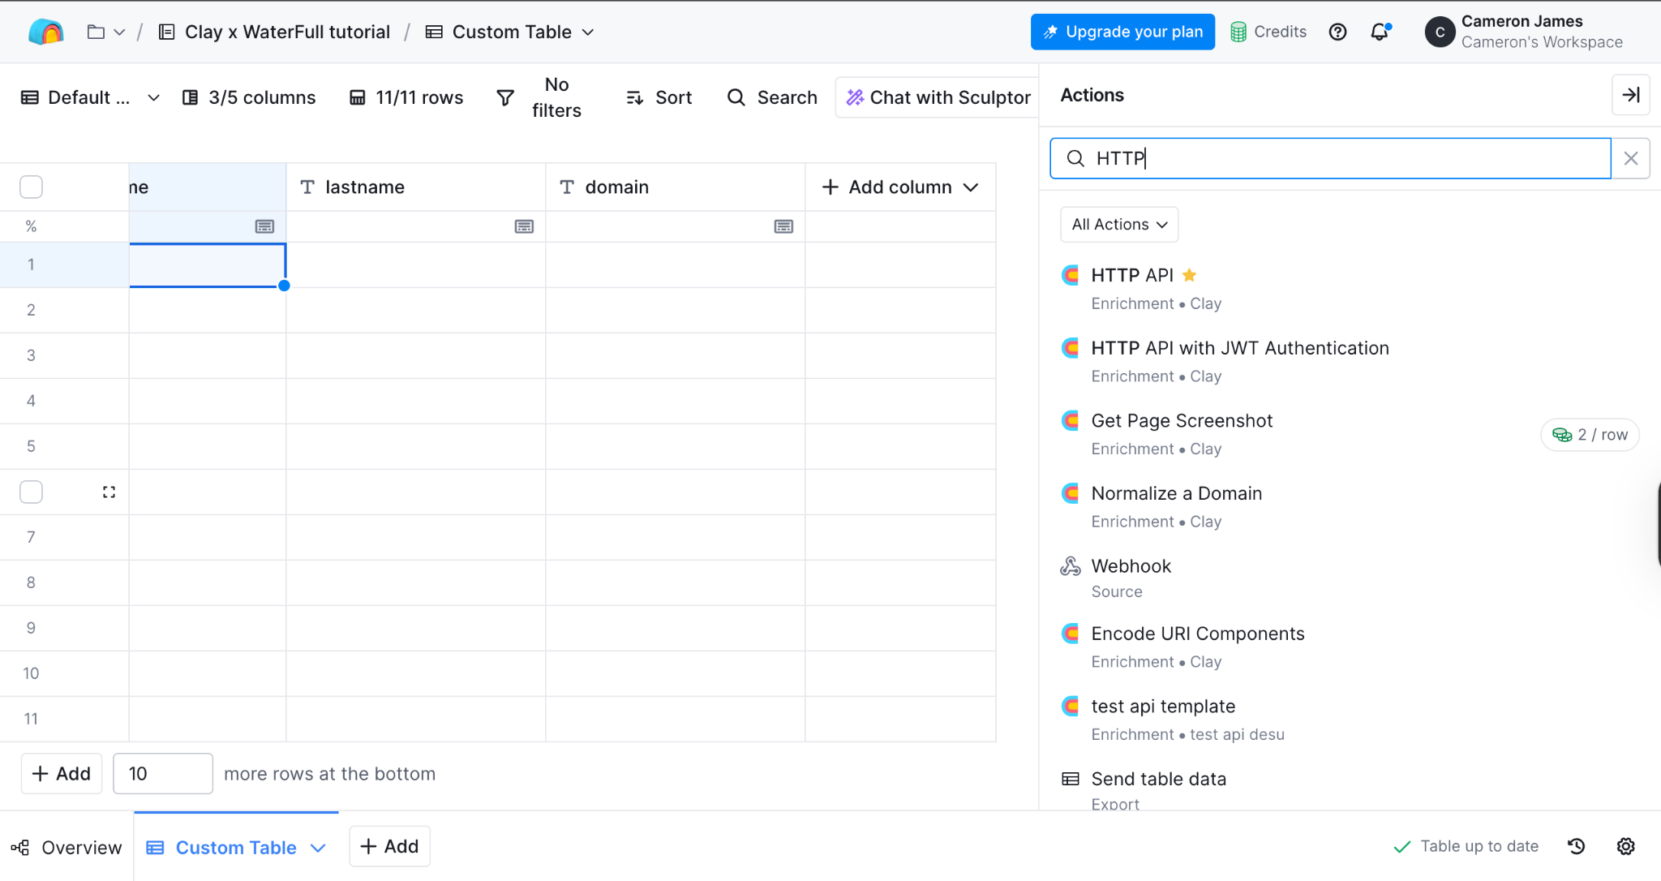
Task: Click the table history icon
Action: [x=1576, y=846]
